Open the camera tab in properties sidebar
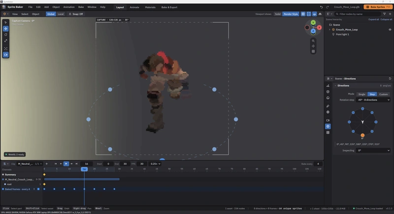 pyautogui.click(x=328, y=120)
